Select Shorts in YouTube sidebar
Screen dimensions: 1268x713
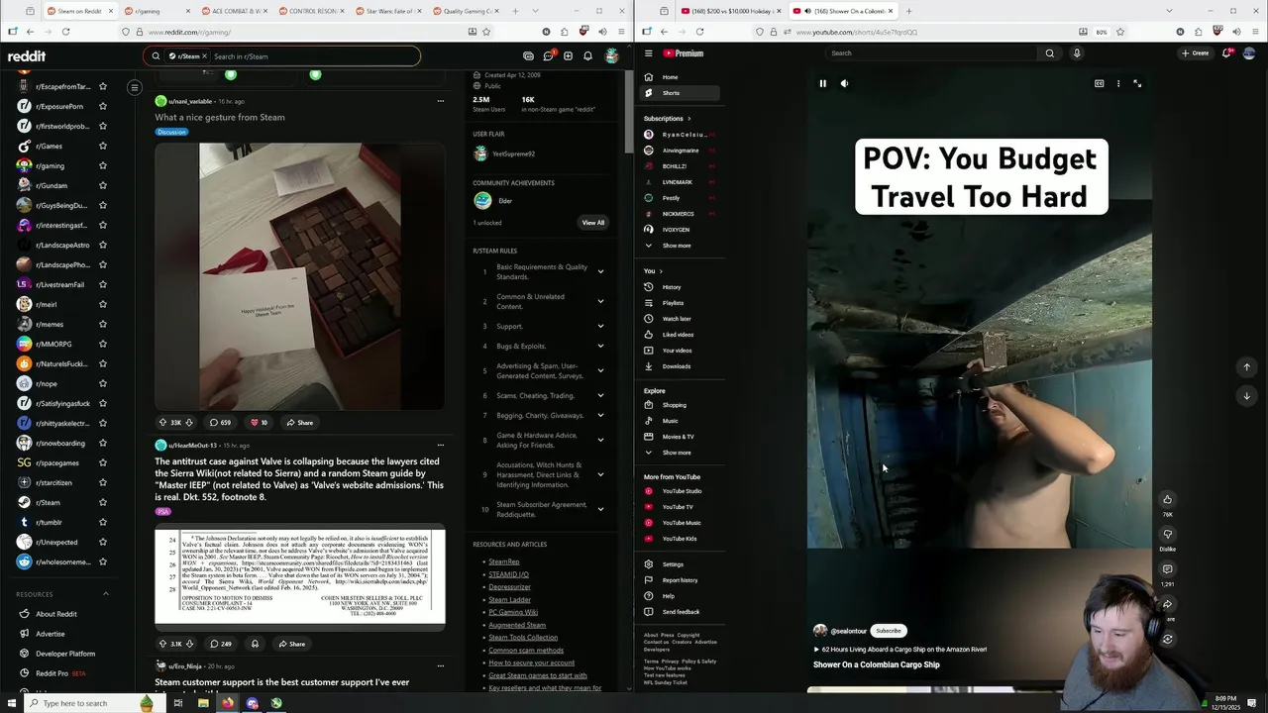(x=681, y=93)
